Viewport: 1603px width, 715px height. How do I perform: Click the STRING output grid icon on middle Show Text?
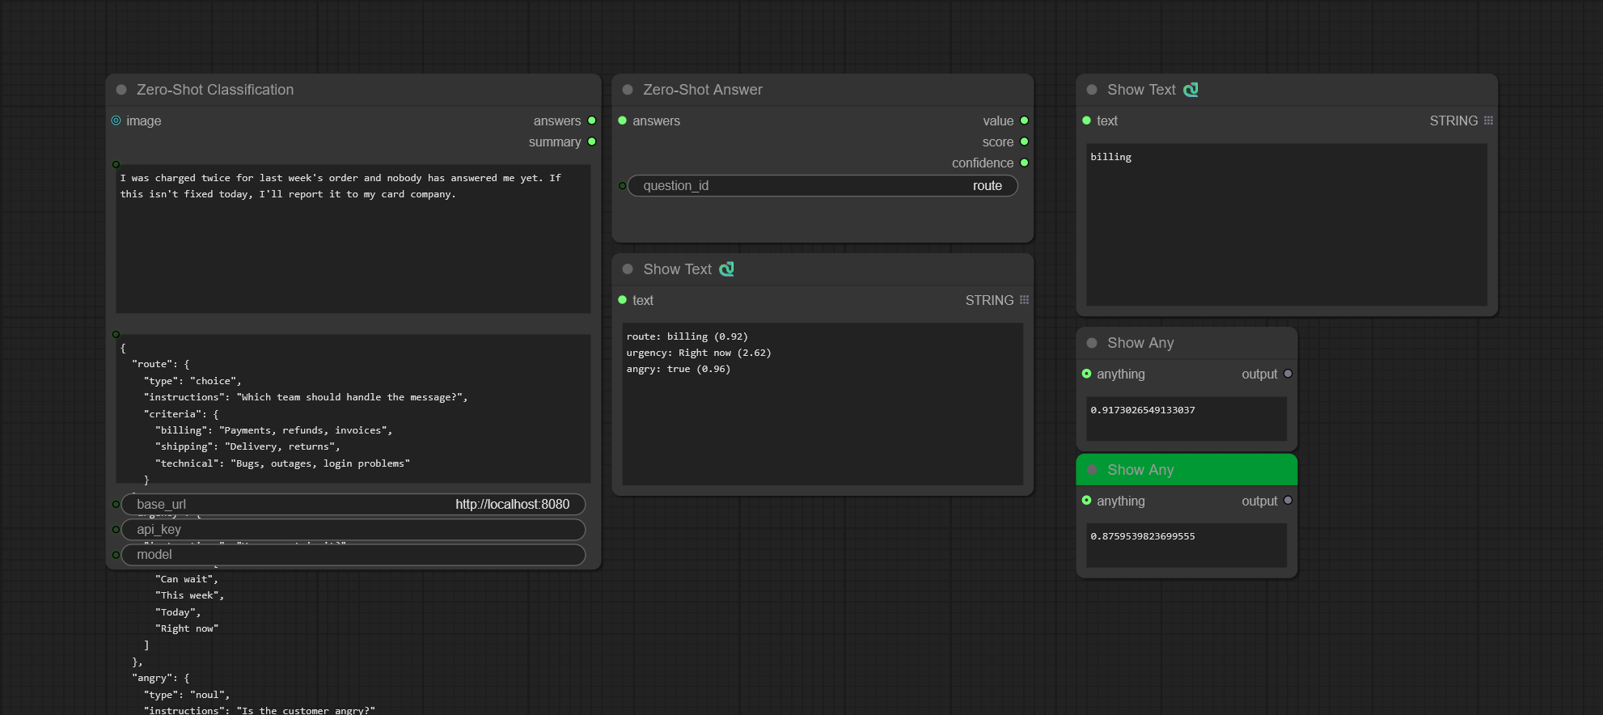[1024, 300]
